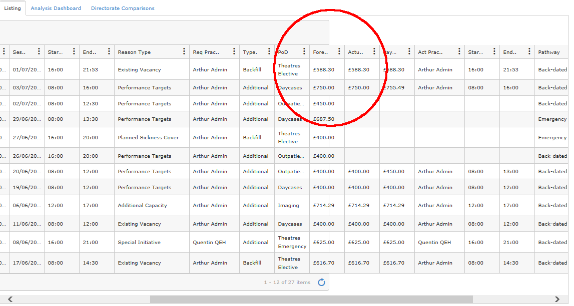Click the horizontal scrollbar right arrow
Screen dimensions: 574x306
click(x=557, y=299)
